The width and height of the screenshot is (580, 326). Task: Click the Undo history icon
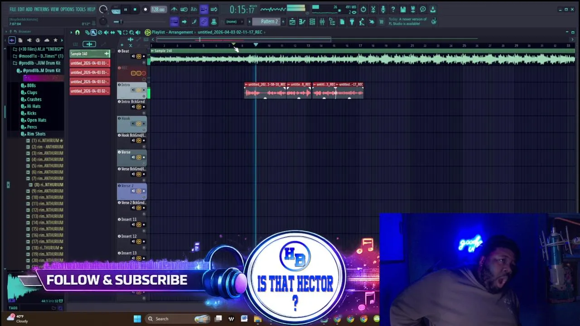click(x=363, y=10)
